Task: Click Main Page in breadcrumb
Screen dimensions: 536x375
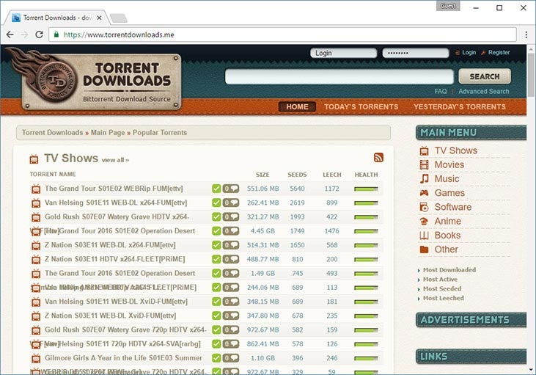Action: (108, 132)
